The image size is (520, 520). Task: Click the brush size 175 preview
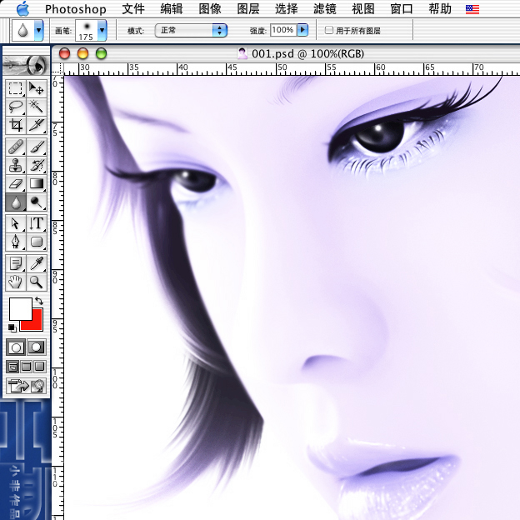86,30
